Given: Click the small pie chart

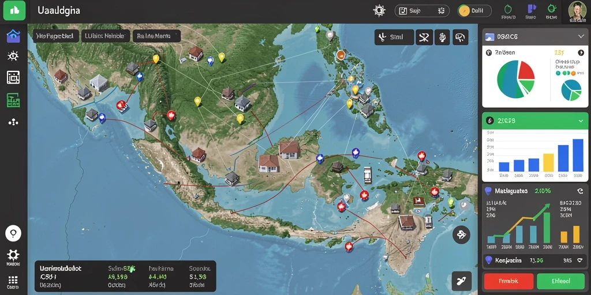Looking at the screenshot, I should [571, 90].
